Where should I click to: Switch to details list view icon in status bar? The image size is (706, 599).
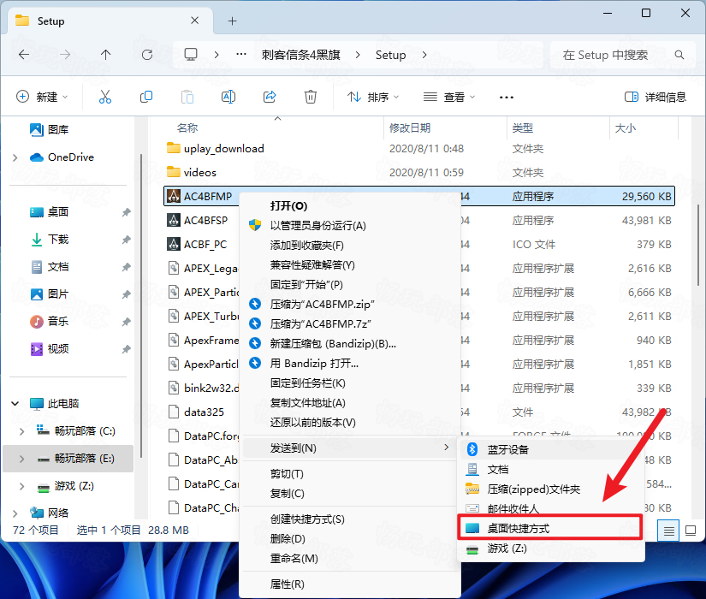[x=668, y=531]
